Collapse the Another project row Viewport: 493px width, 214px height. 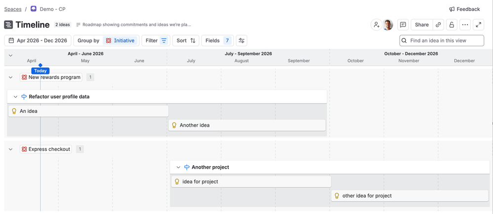[x=178, y=168]
